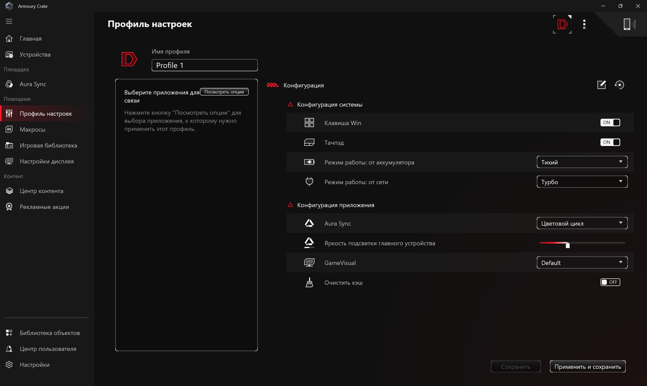Open battery mode dropdown showing Тихий
This screenshot has height=386, width=647.
click(x=582, y=162)
